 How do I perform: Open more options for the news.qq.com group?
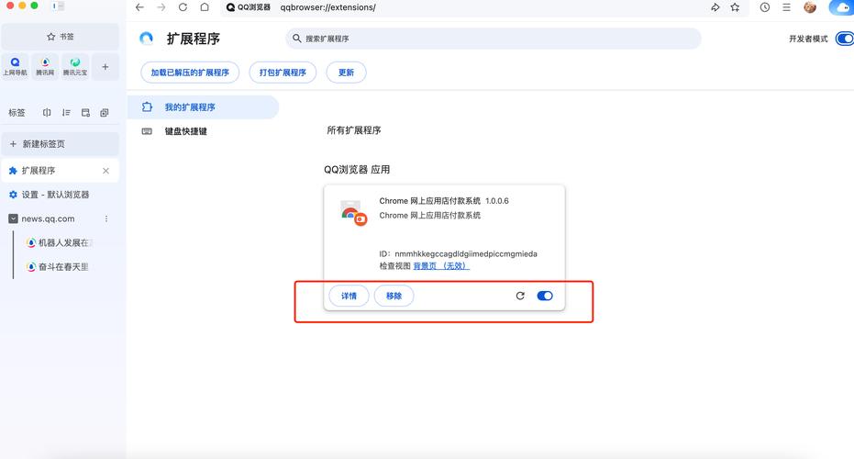(x=106, y=218)
